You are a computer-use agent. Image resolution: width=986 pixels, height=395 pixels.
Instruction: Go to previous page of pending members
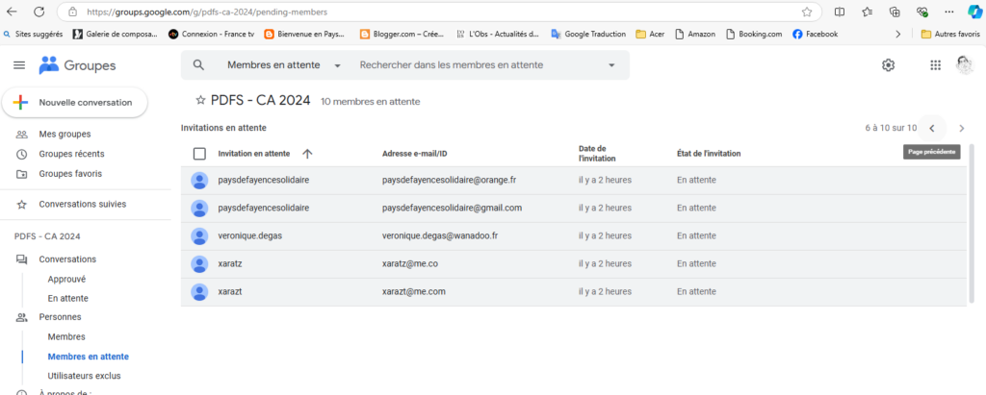coord(931,128)
